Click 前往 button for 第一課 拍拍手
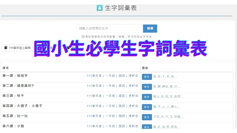The height and width of the screenshot is (133, 237). point(147,77)
